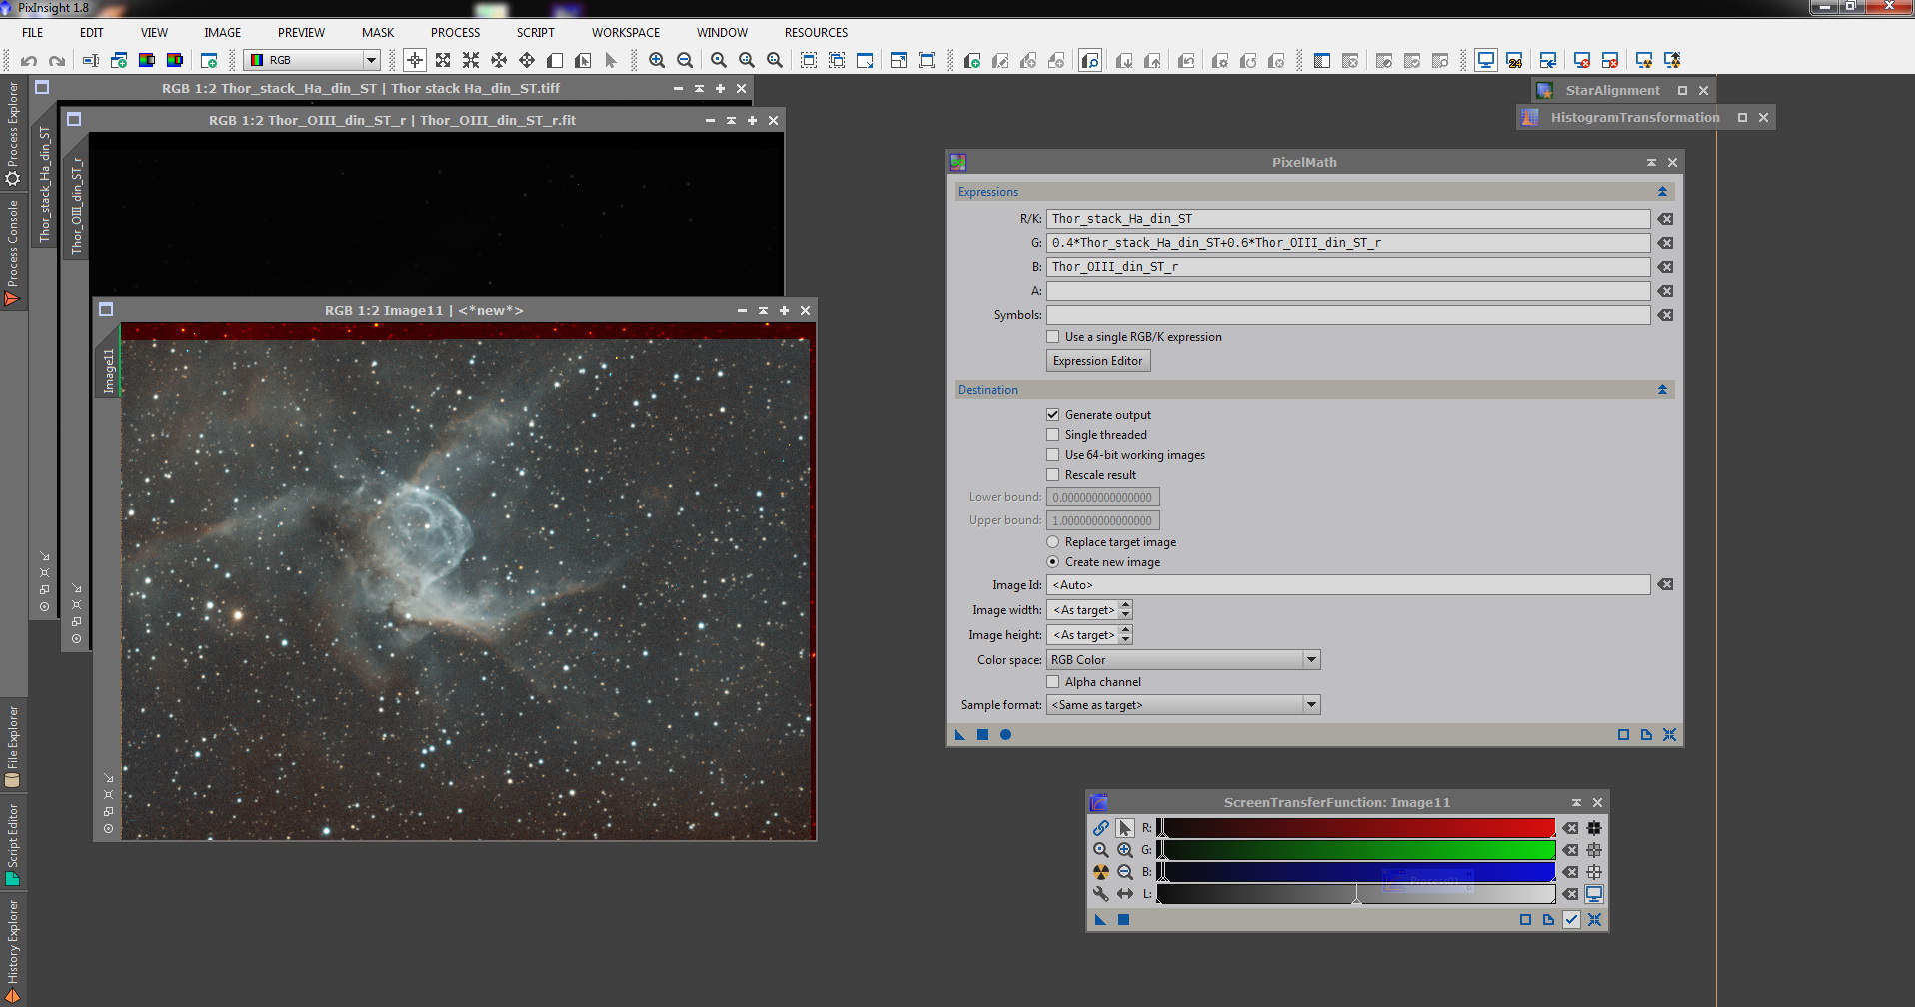The height and width of the screenshot is (1007, 1915).
Task: Apply STF with the blue square icon
Action: [x=1123, y=920]
